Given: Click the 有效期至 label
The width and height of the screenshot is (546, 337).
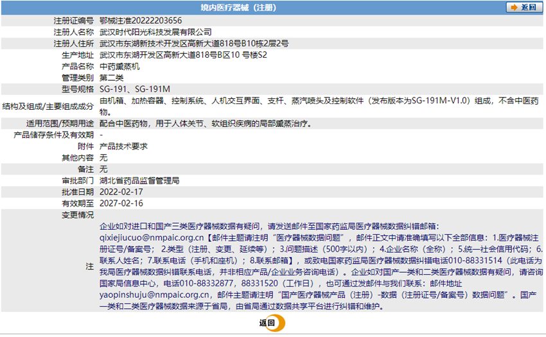Looking at the screenshot, I should pyautogui.click(x=78, y=203).
